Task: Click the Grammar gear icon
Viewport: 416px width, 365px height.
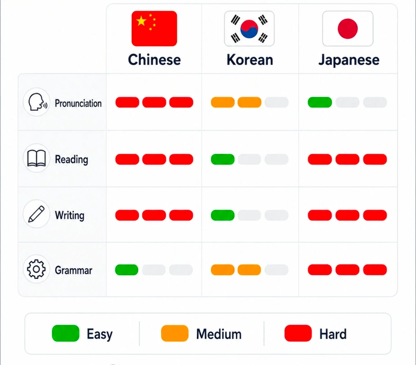Action: (x=36, y=269)
